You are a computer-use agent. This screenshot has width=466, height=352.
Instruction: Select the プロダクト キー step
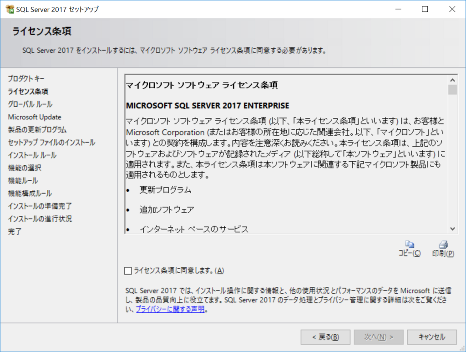coord(26,79)
